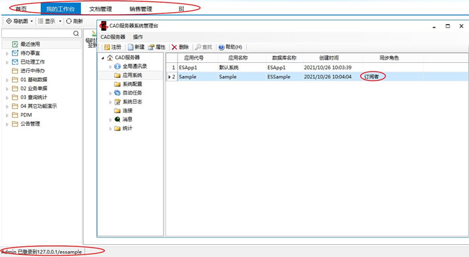Image resolution: width=469 pixels, height=257 pixels.
Task: Expand the 统计 node
Action: 111,128
